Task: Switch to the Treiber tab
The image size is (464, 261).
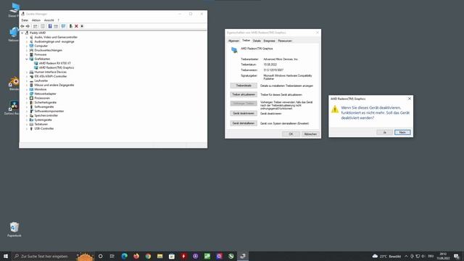Action: (x=246, y=41)
